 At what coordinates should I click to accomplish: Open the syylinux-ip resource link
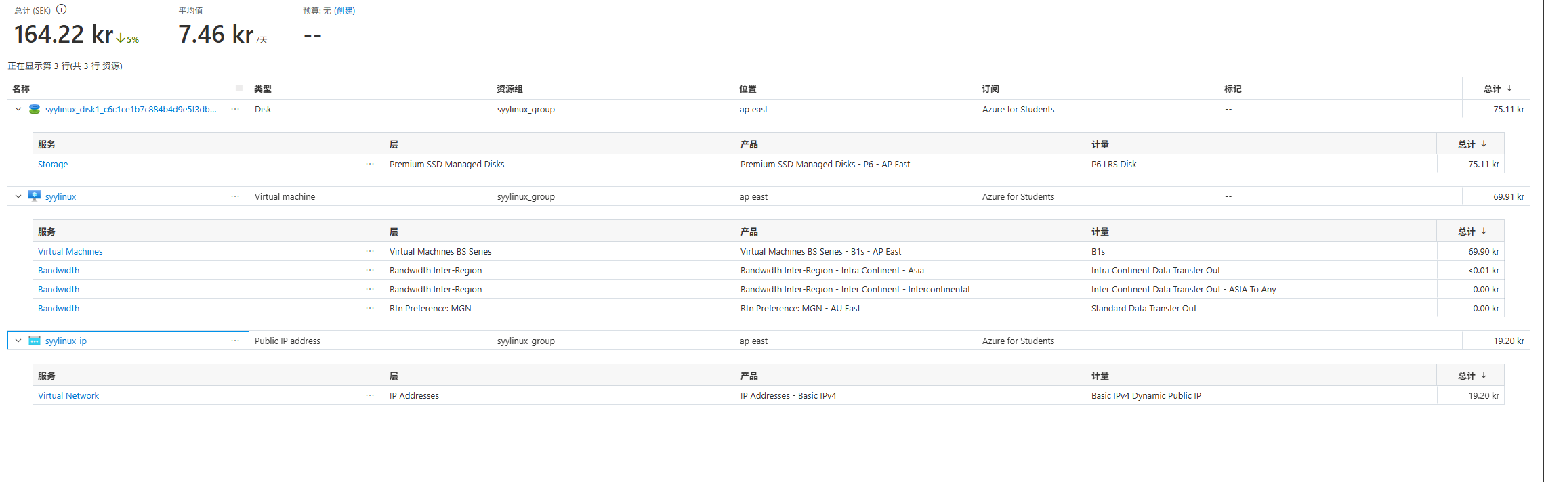coord(66,341)
